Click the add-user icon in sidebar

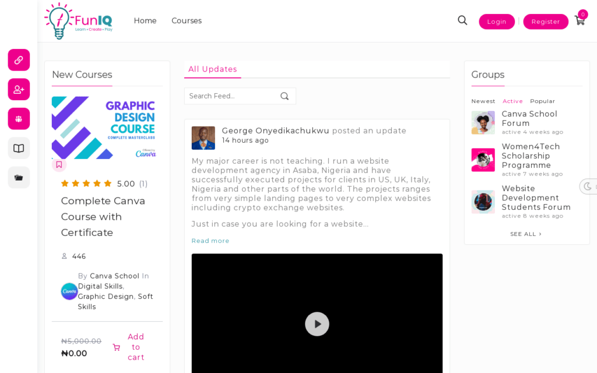click(19, 89)
